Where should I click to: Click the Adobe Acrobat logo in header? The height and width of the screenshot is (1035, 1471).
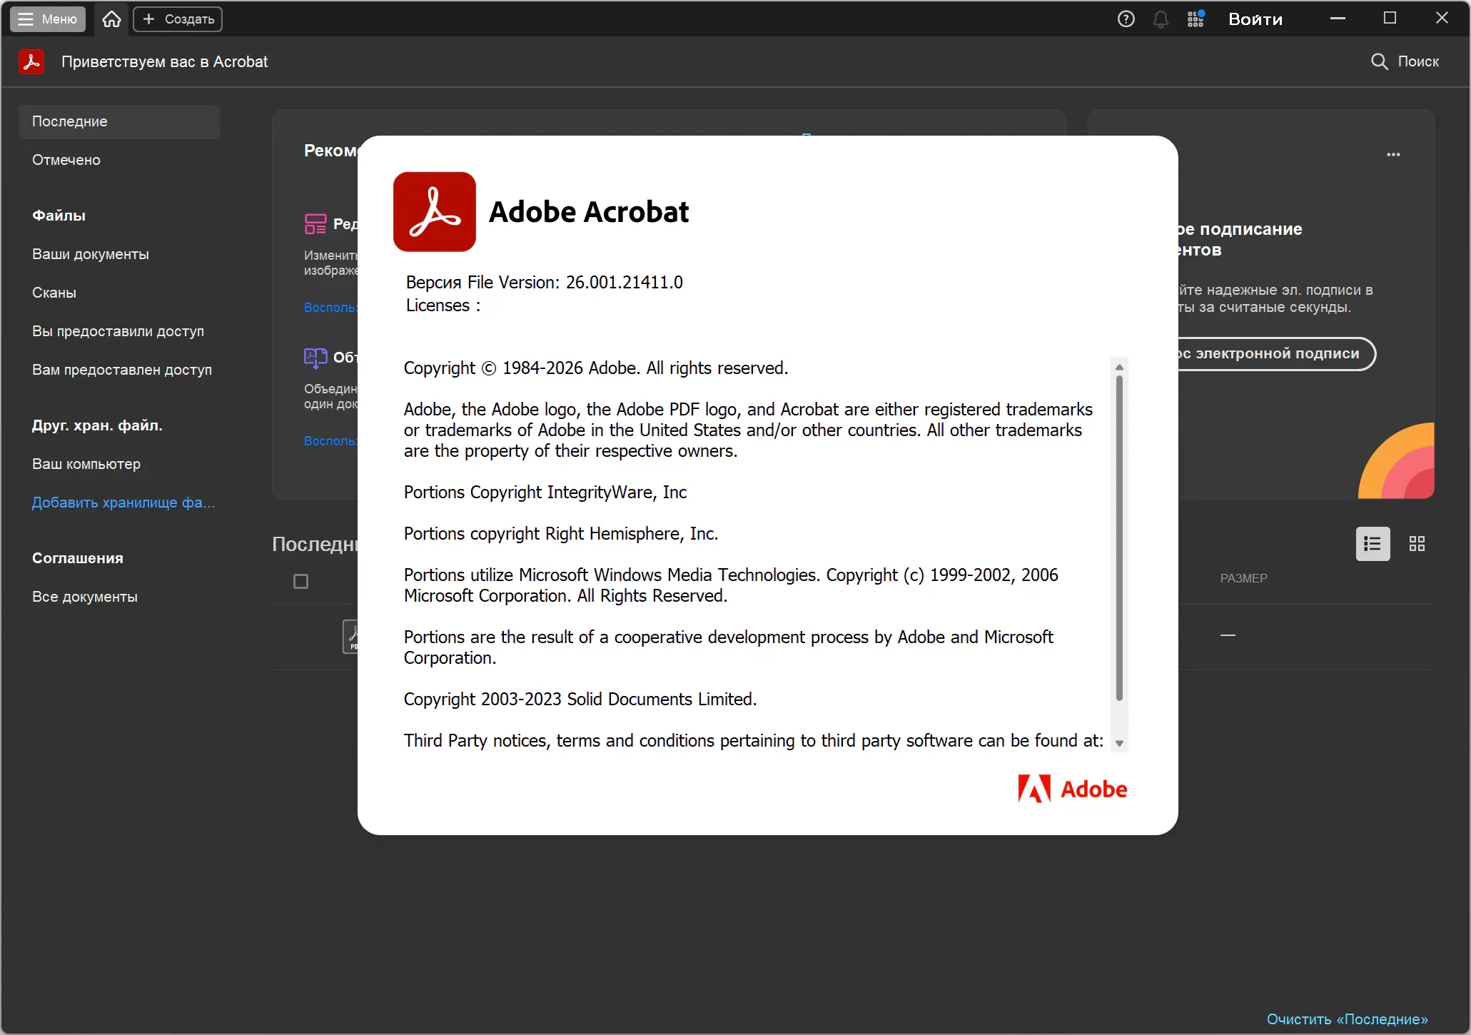(x=31, y=61)
